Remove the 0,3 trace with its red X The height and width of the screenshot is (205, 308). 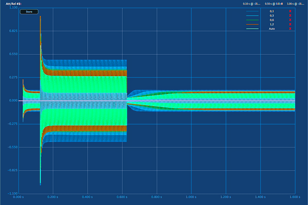point(290,16)
